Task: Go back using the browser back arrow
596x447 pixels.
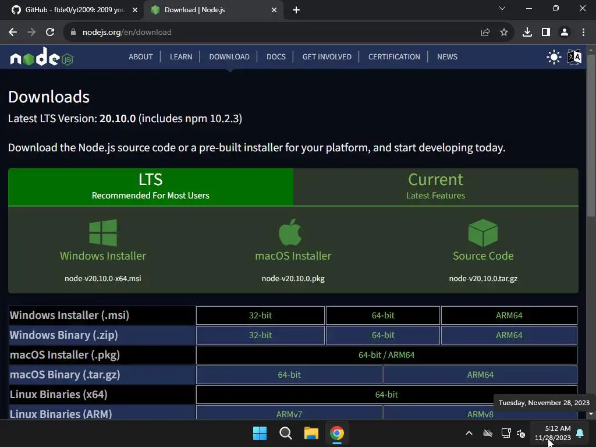Action: (13, 33)
